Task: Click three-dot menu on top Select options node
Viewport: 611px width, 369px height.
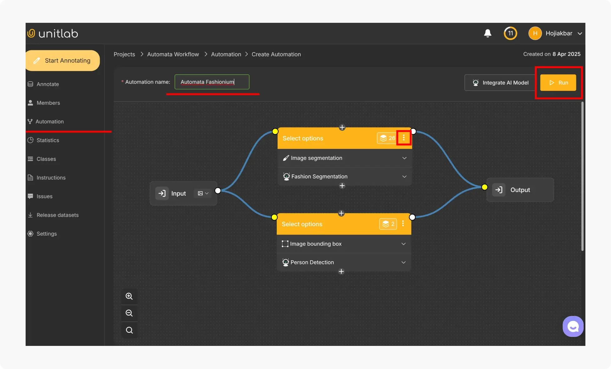Action: (x=404, y=138)
